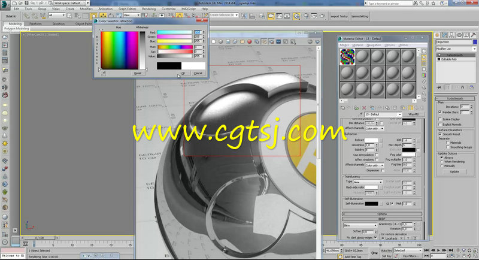The height and width of the screenshot is (260, 479).
Task: Toggle Angle Snap icon in main toolbar
Action: [x=179, y=16]
